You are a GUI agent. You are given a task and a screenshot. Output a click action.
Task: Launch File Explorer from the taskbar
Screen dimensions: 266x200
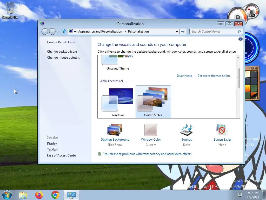click(23, 195)
